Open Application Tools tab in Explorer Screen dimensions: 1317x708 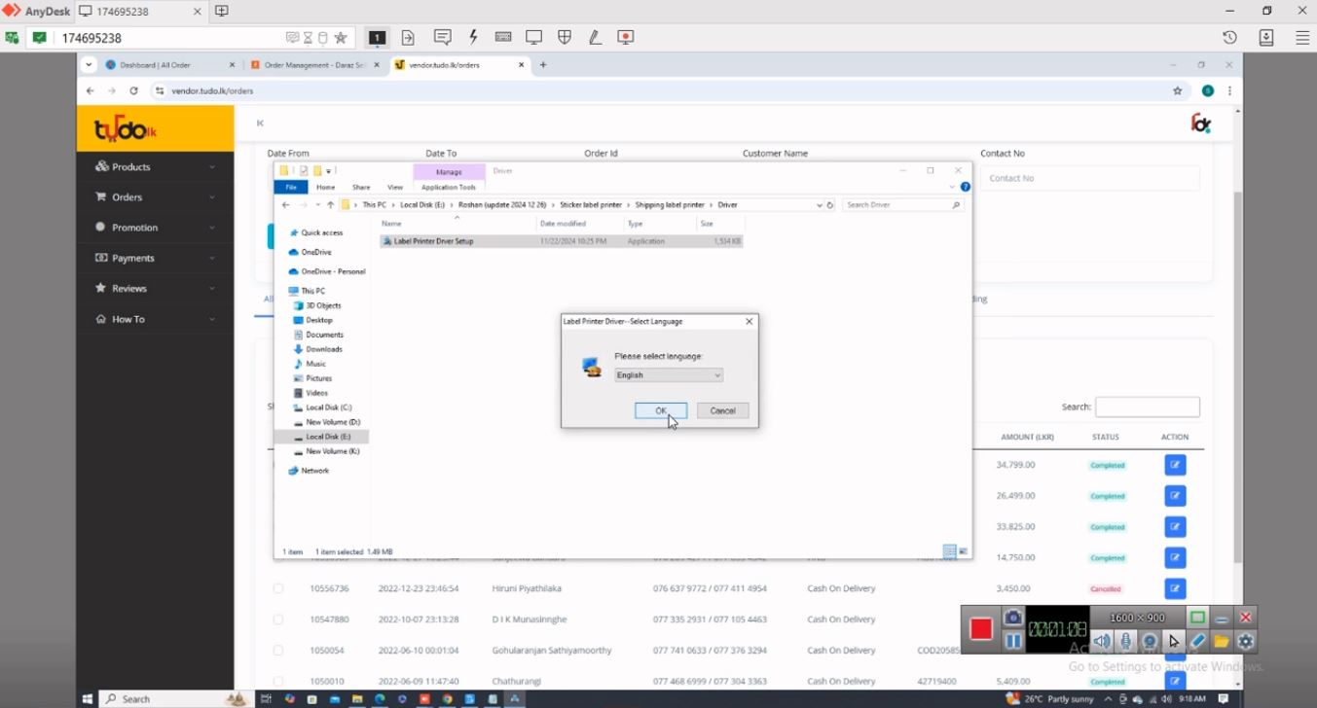point(449,187)
